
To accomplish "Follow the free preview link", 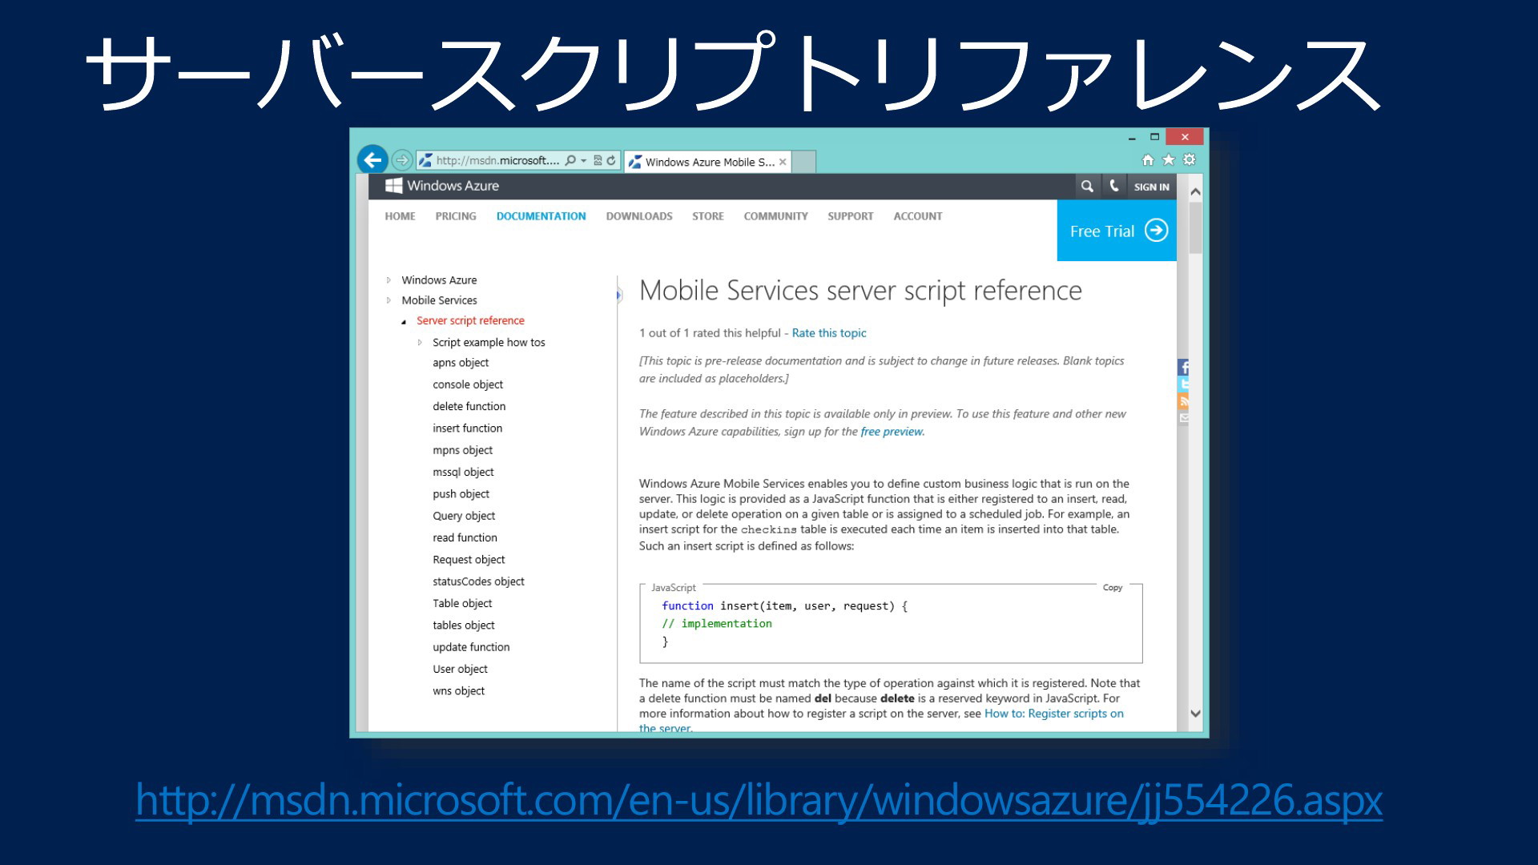I will [892, 432].
